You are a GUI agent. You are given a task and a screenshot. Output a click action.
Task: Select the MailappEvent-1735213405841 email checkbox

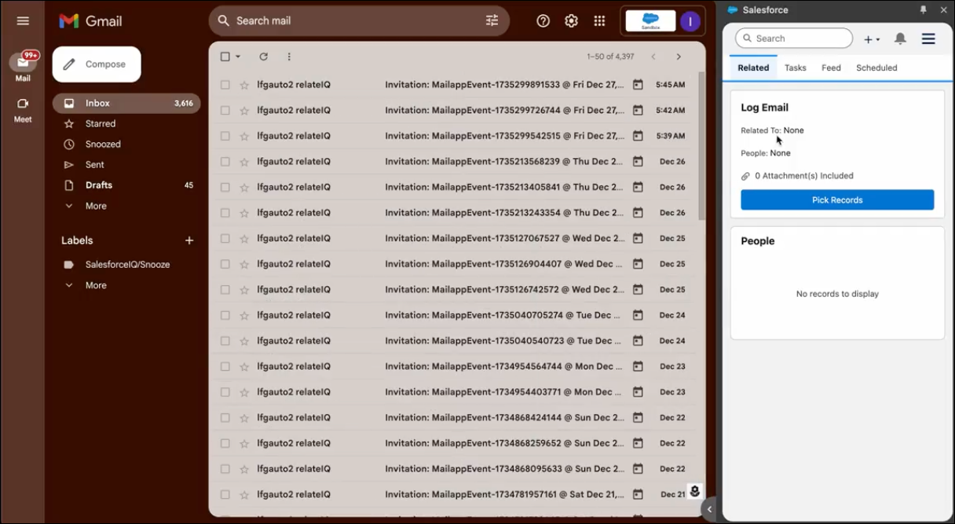[x=225, y=187]
